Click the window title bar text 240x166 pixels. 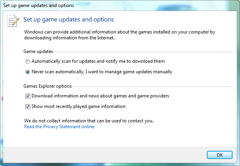(39, 5)
